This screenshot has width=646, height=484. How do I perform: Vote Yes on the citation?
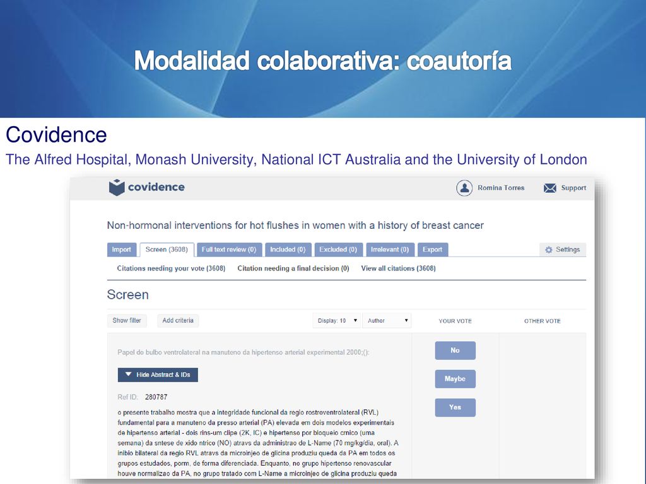coord(455,407)
